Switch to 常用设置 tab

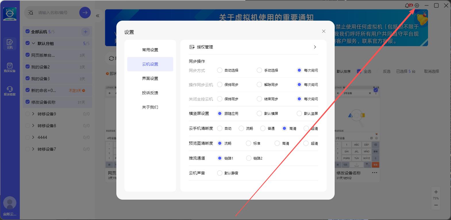tap(150, 50)
